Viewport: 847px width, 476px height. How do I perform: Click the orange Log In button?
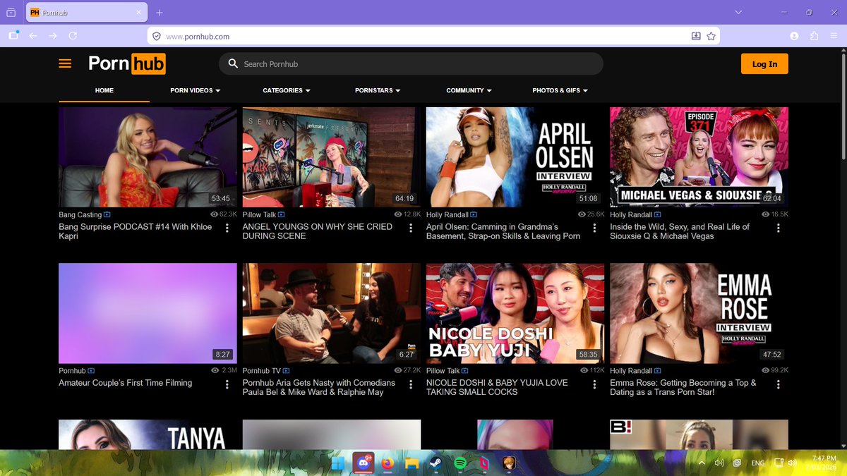764,63
